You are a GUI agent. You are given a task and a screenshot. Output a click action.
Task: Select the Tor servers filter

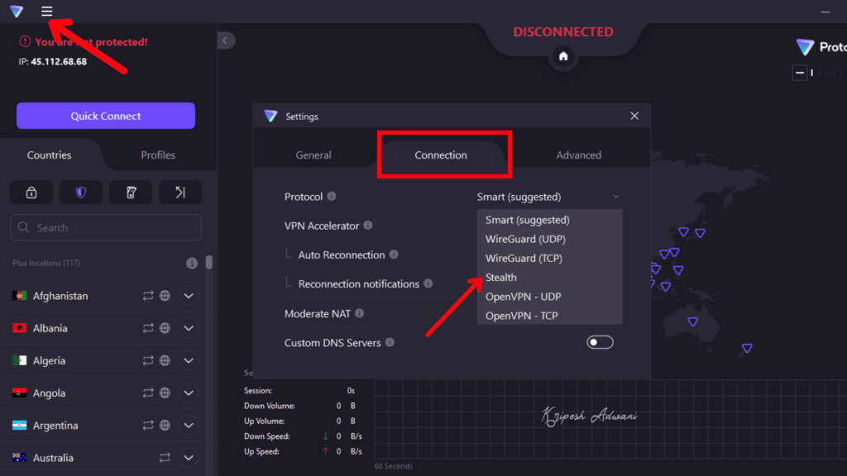coord(129,192)
